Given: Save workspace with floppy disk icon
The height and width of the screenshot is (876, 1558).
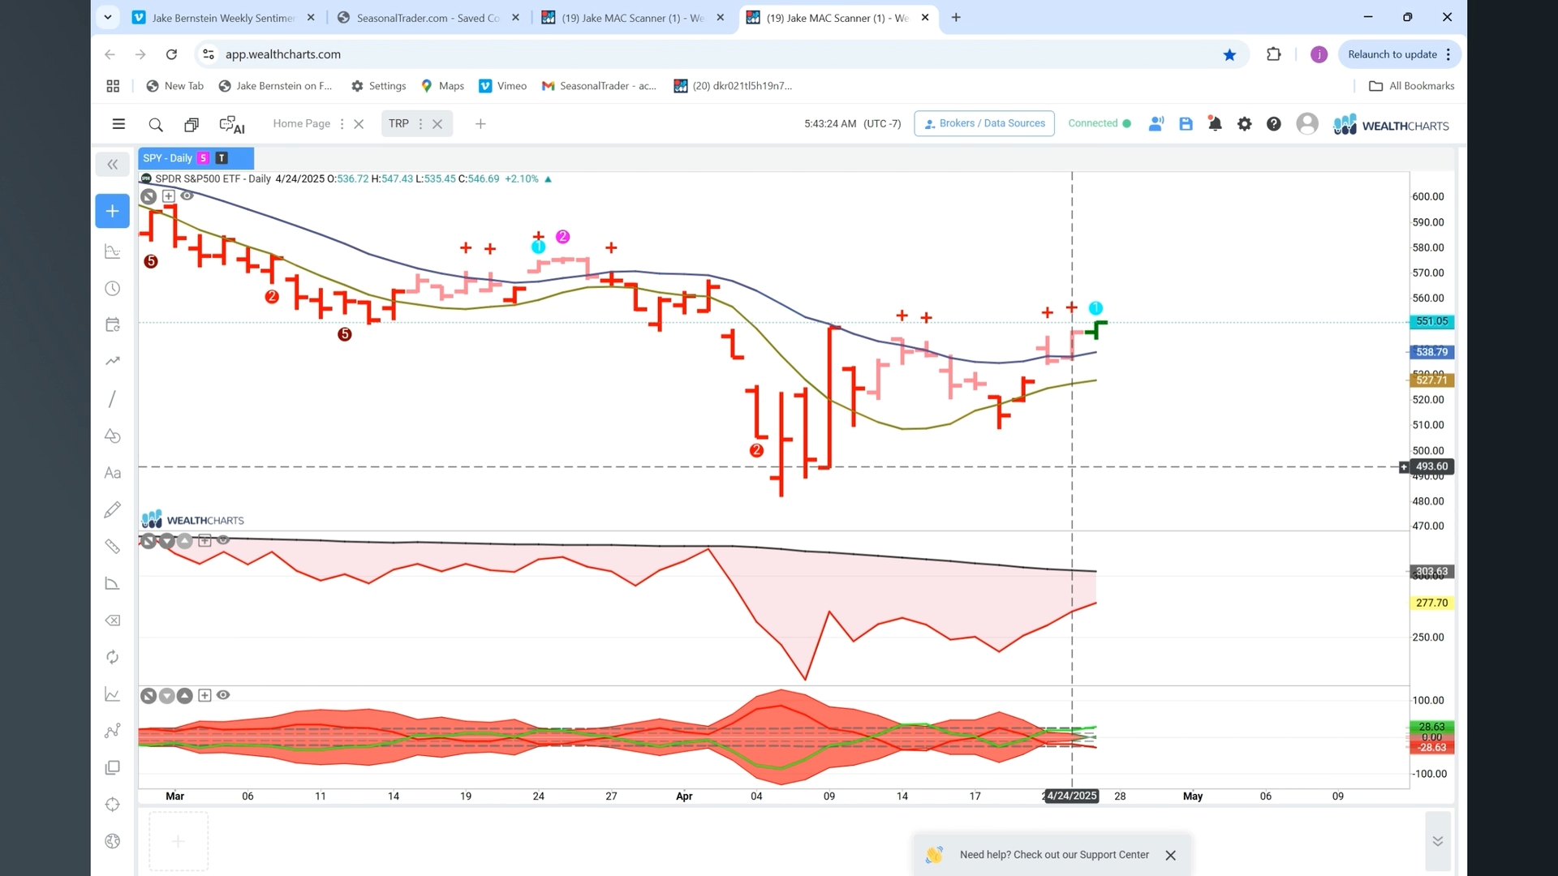Looking at the screenshot, I should tap(1186, 124).
